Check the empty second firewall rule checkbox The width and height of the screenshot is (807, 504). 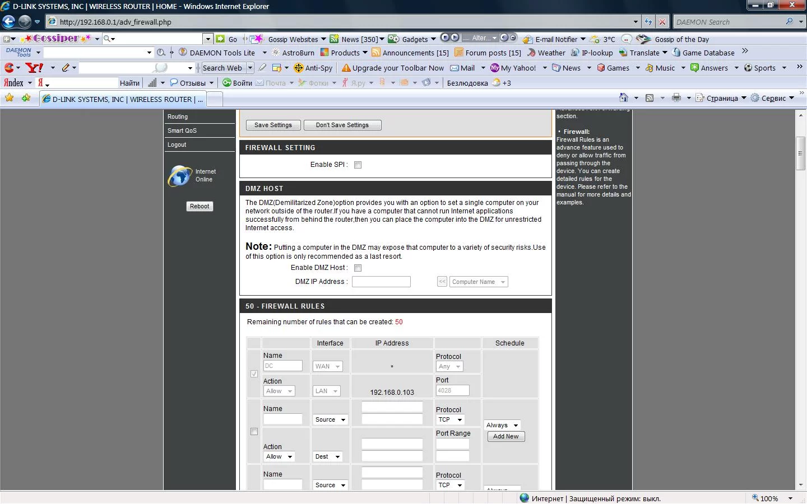(x=254, y=432)
